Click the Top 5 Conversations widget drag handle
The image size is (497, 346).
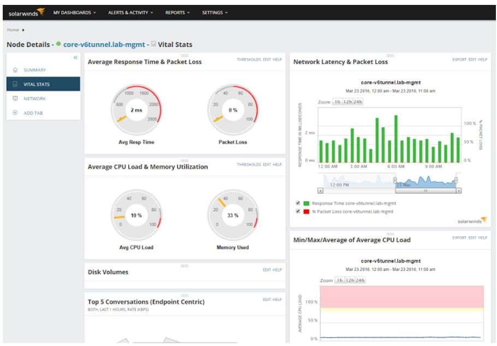tap(185, 295)
